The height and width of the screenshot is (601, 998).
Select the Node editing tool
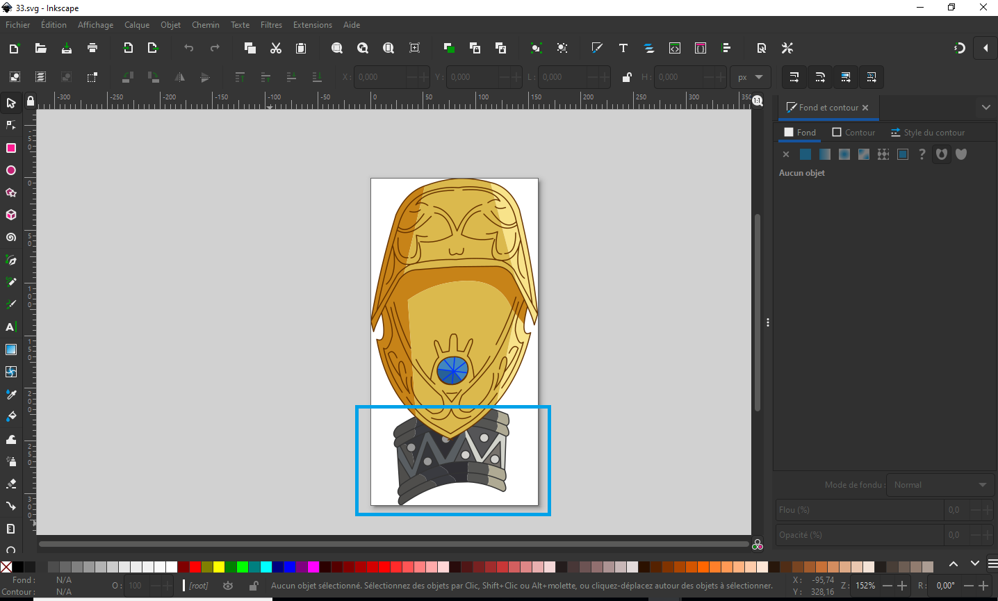pyautogui.click(x=11, y=125)
